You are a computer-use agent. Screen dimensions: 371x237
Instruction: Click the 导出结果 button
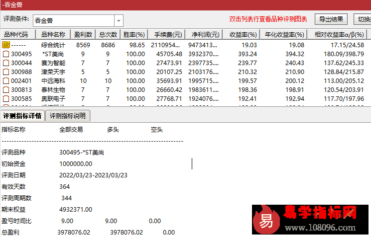(331, 19)
